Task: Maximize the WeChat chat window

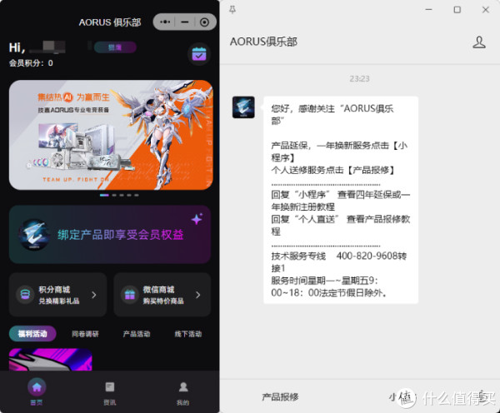Action: (457, 10)
